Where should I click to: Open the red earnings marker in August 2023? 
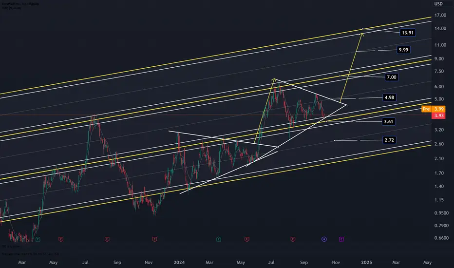[107, 239]
